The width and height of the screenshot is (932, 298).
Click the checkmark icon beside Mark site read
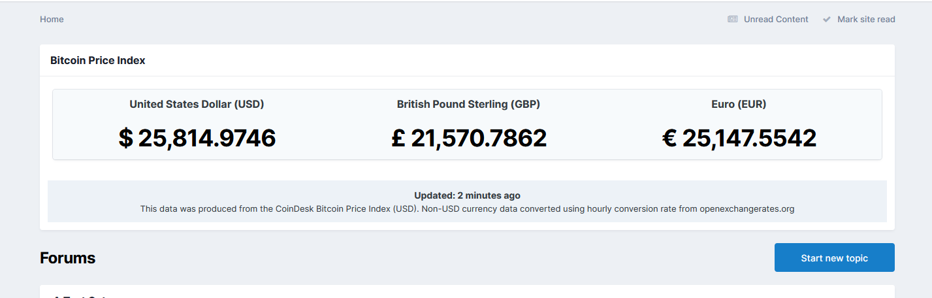tap(827, 20)
